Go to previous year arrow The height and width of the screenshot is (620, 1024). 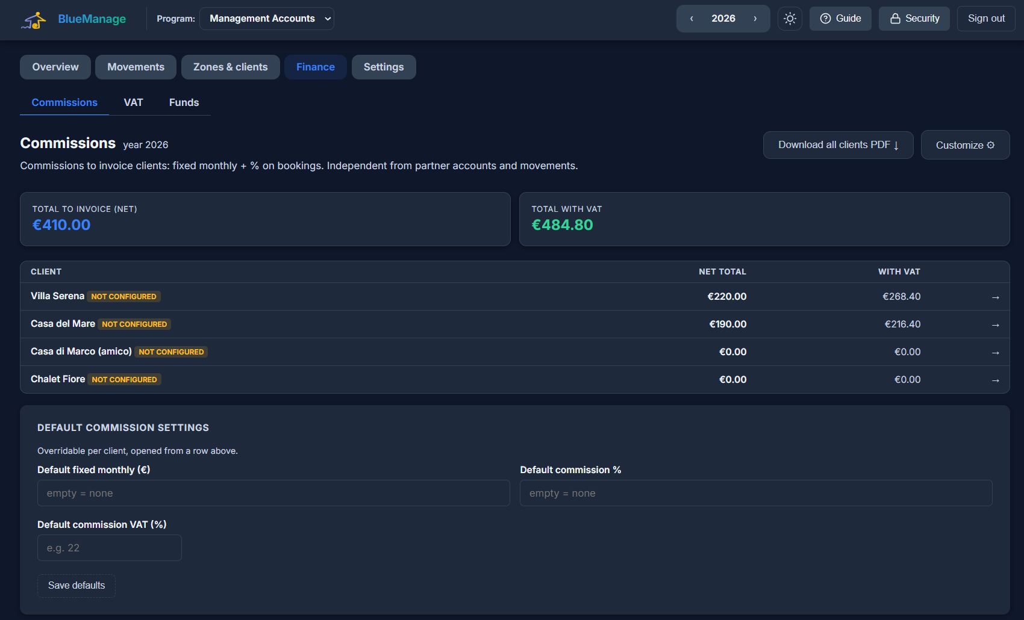(692, 19)
